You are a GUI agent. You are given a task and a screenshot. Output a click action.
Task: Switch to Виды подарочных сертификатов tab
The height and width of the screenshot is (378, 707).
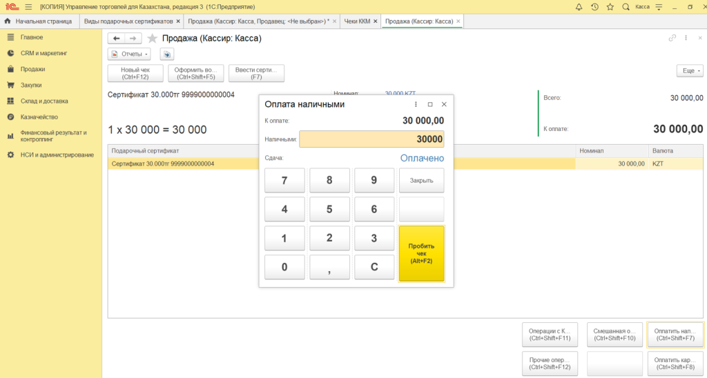(x=128, y=21)
